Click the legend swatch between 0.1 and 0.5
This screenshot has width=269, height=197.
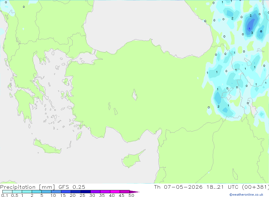[x=7, y=192]
